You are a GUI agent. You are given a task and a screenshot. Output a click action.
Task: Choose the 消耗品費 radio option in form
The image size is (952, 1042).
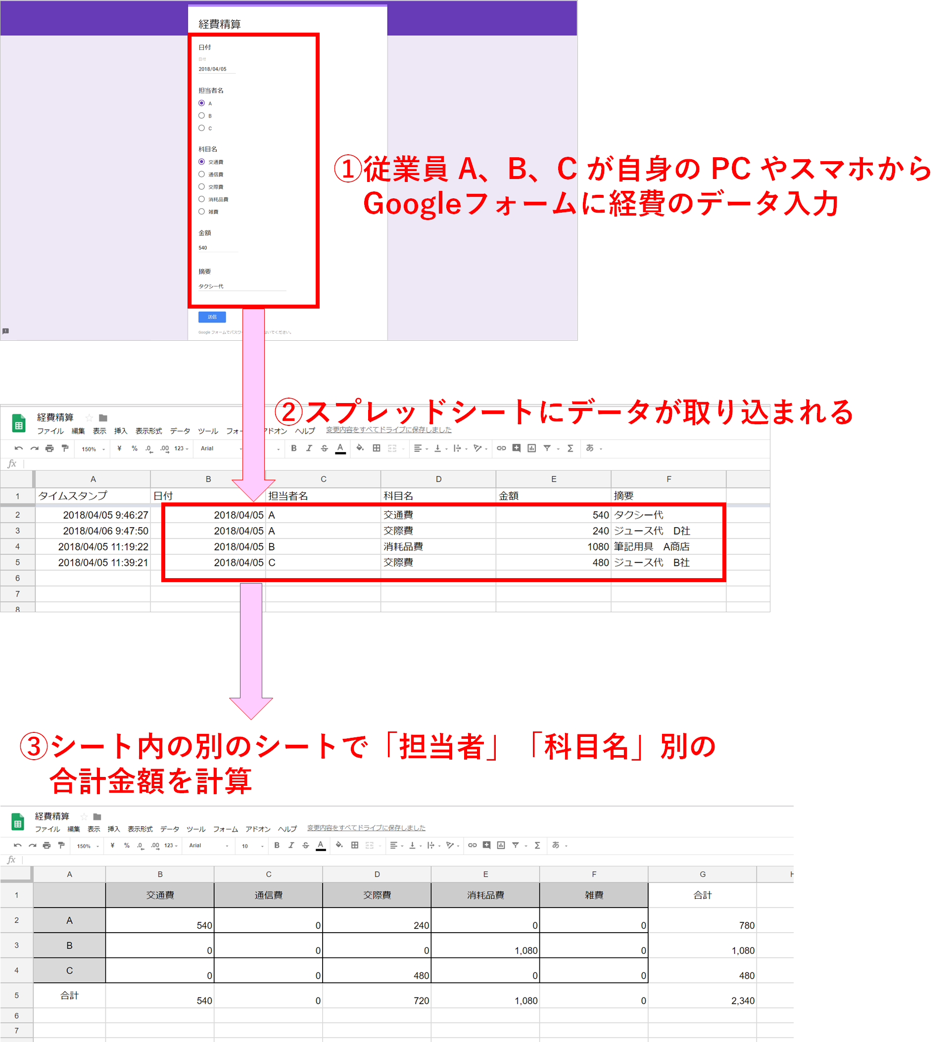pyautogui.click(x=202, y=199)
